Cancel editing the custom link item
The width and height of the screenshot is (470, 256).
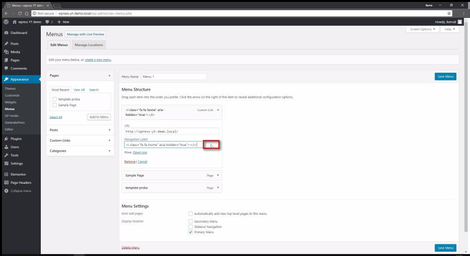(142, 161)
